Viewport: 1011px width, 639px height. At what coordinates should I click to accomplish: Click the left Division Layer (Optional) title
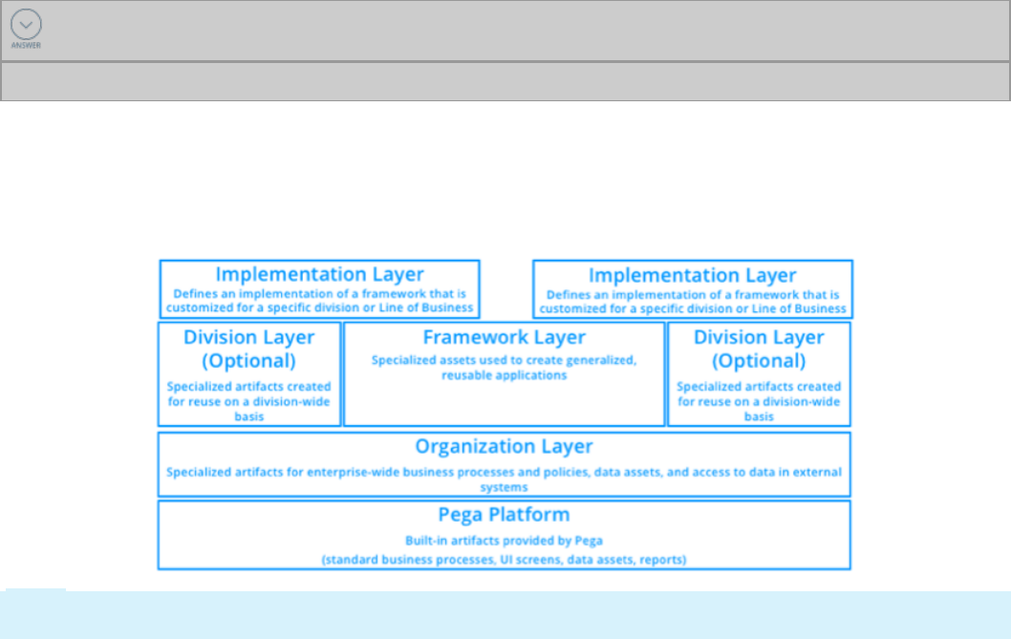(x=248, y=349)
